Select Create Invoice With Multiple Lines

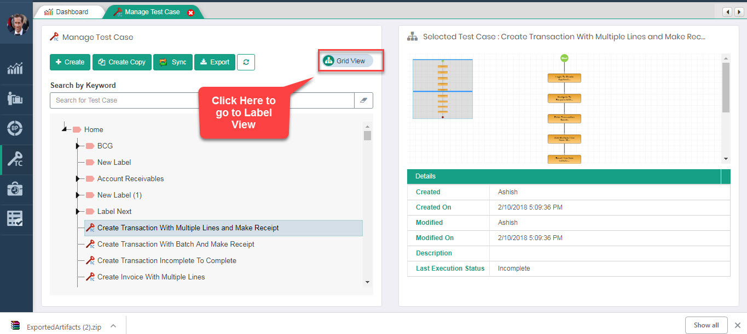tap(151, 277)
